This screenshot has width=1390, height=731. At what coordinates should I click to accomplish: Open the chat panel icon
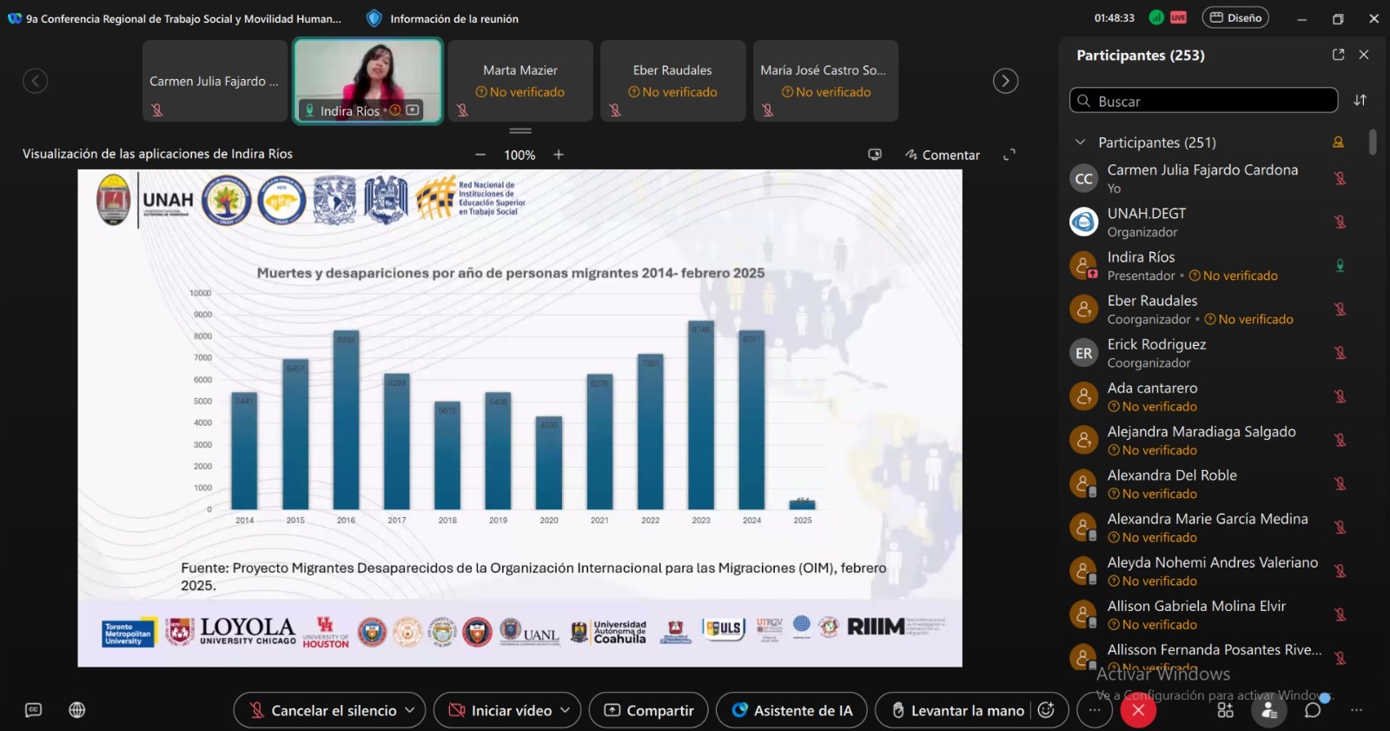tap(1313, 710)
